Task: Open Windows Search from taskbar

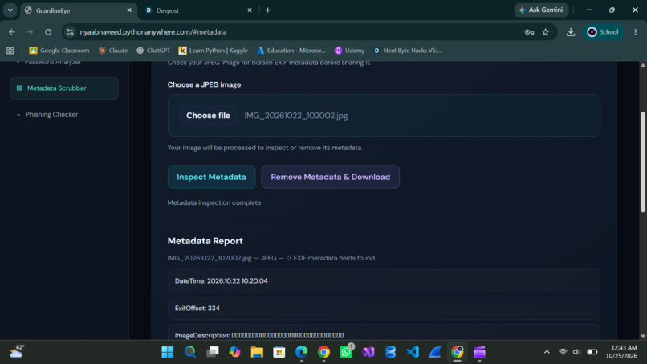Action: pyautogui.click(x=189, y=352)
